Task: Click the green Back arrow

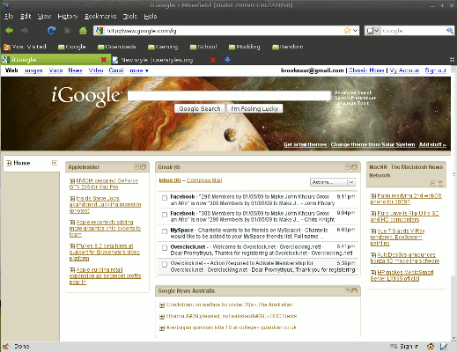Action: click(x=10, y=30)
